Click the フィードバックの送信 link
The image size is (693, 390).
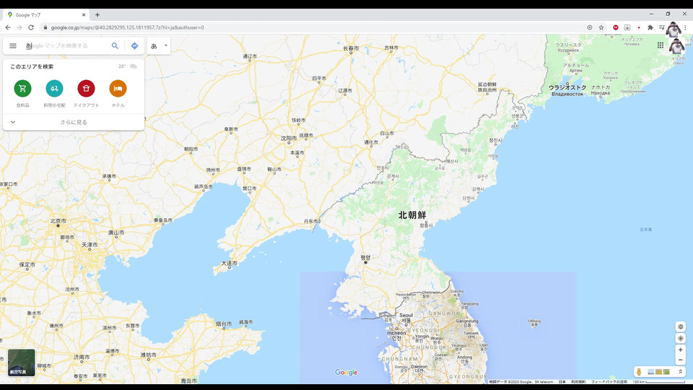click(609, 381)
